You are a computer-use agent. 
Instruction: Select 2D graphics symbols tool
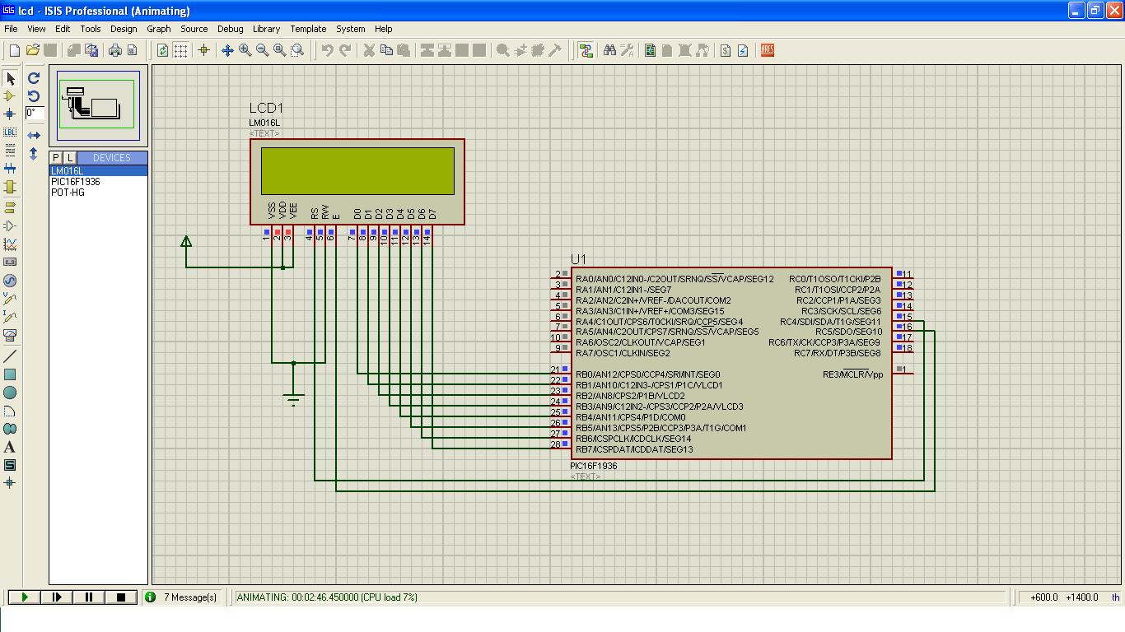(x=10, y=465)
